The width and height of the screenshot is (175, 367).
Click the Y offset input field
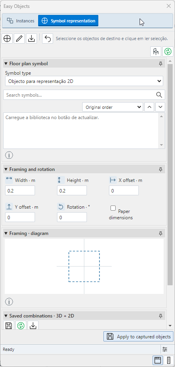(20, 217)
